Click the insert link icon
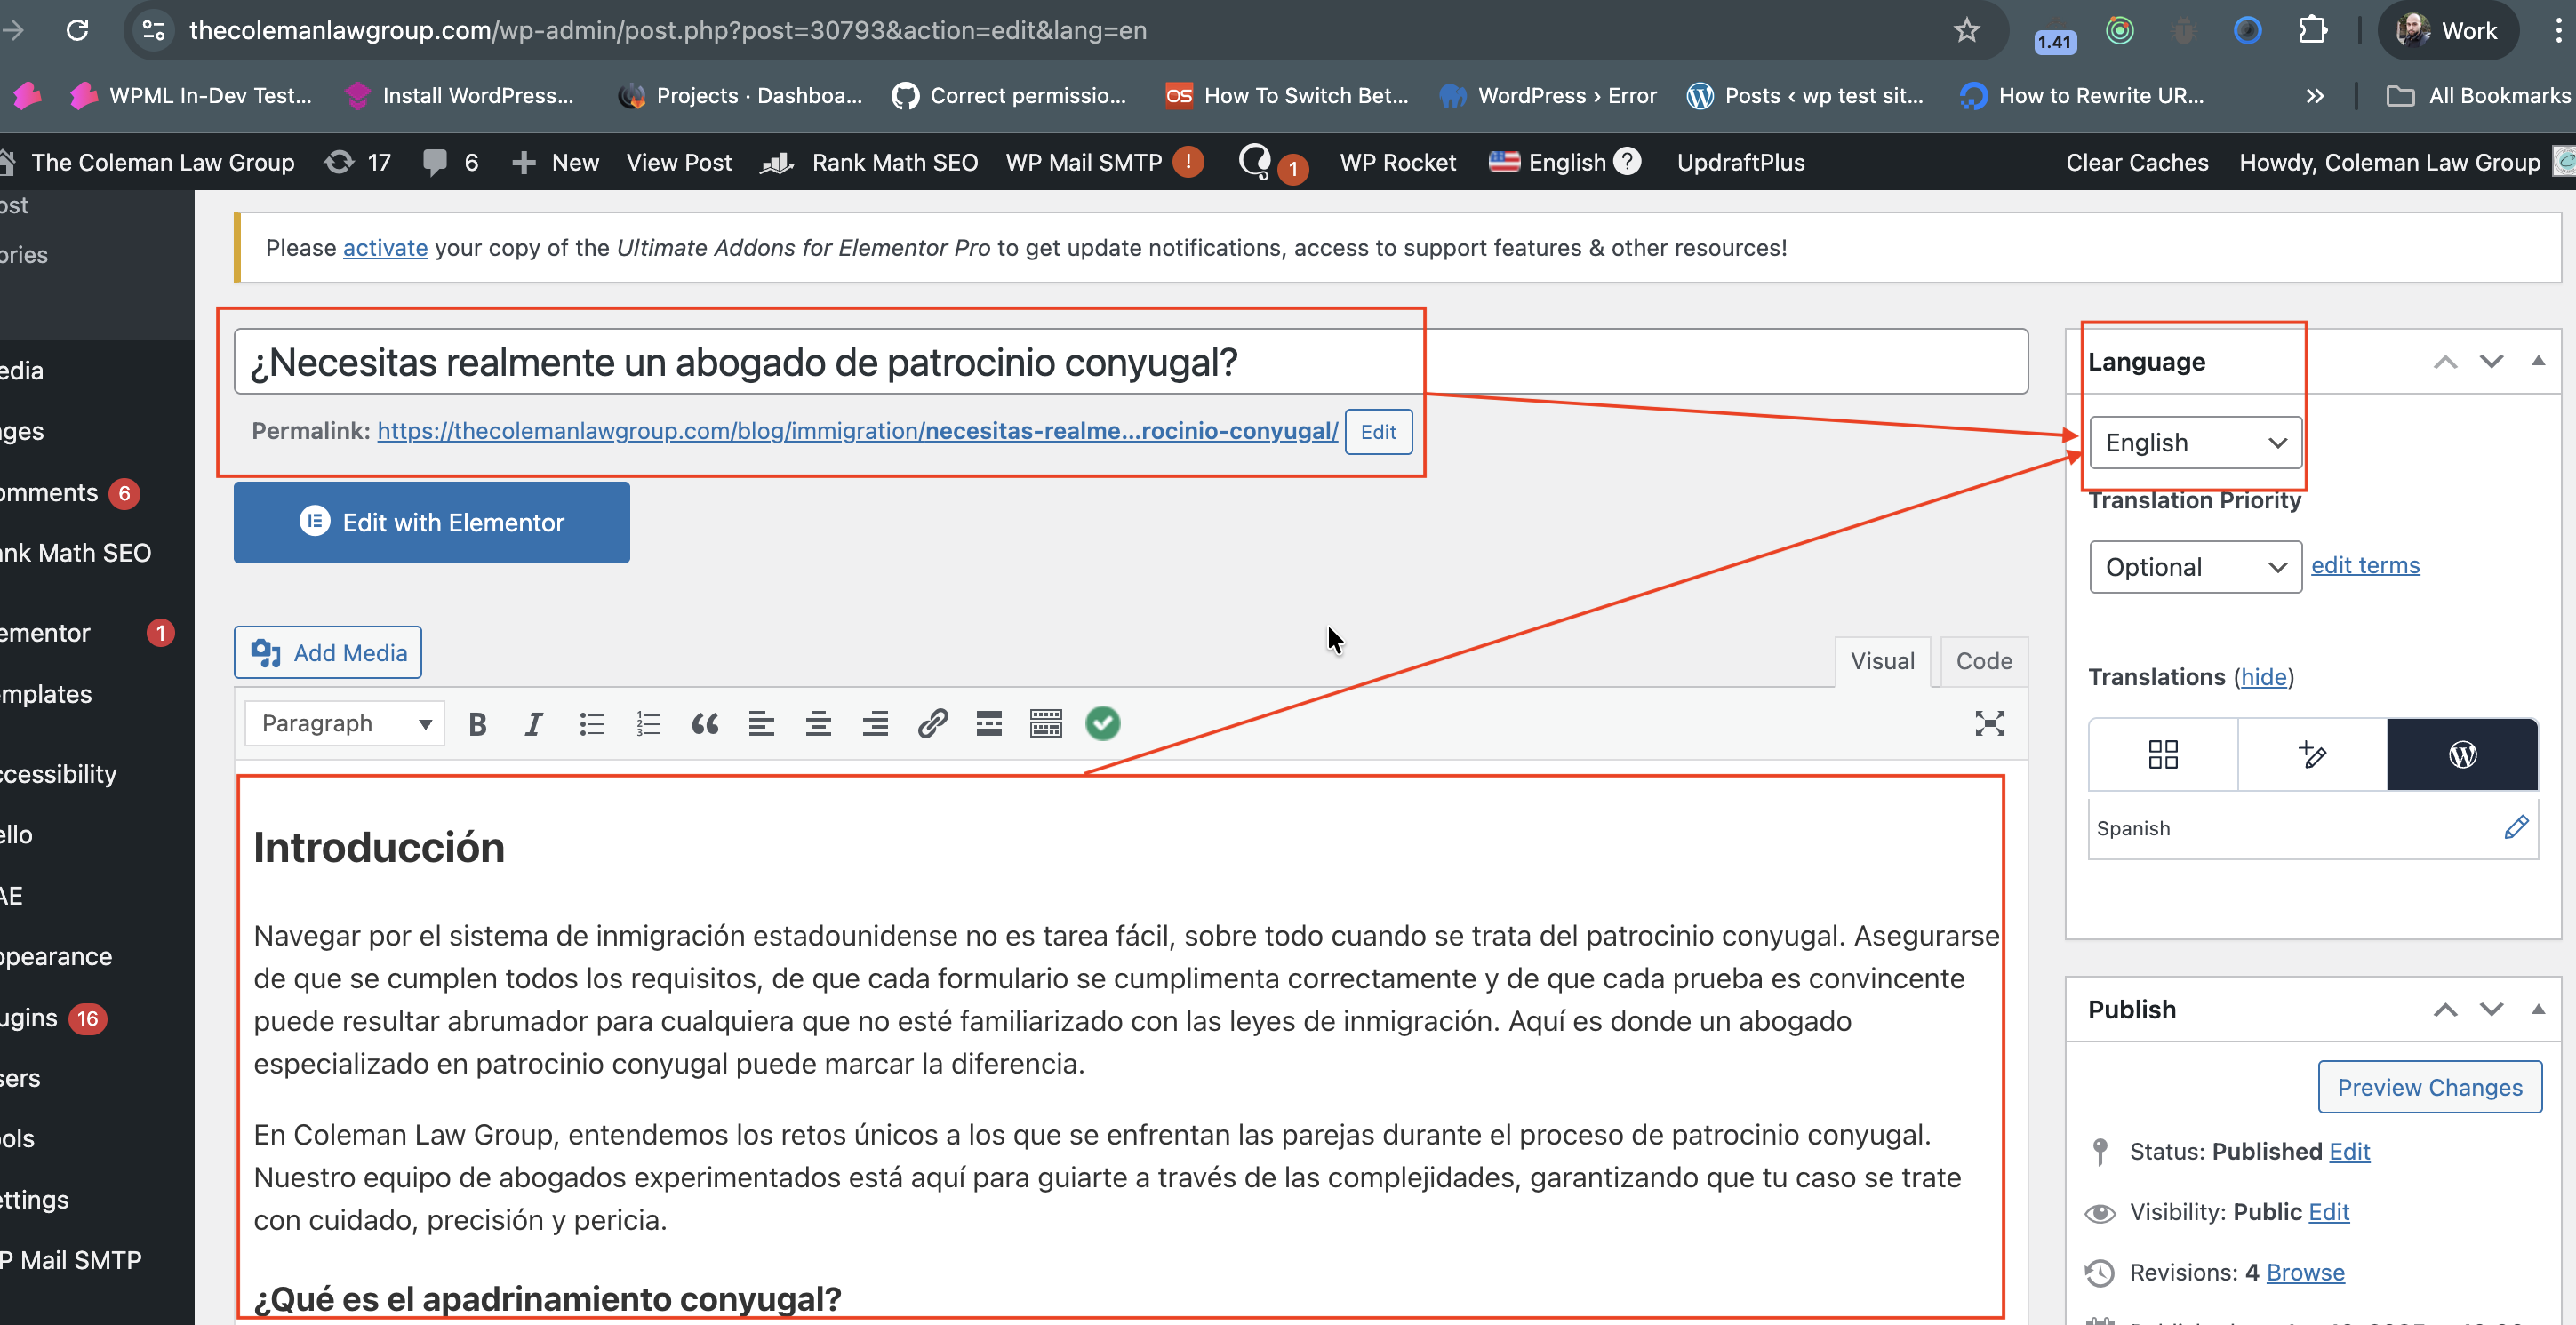Image resolution: width=2576 pixels, height=1325 pixels. coord(932,723)
